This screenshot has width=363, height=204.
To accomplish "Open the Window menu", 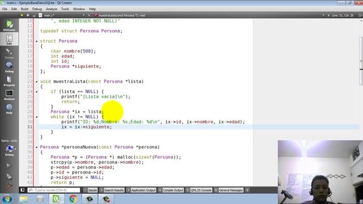I will [x=79, y=9].
